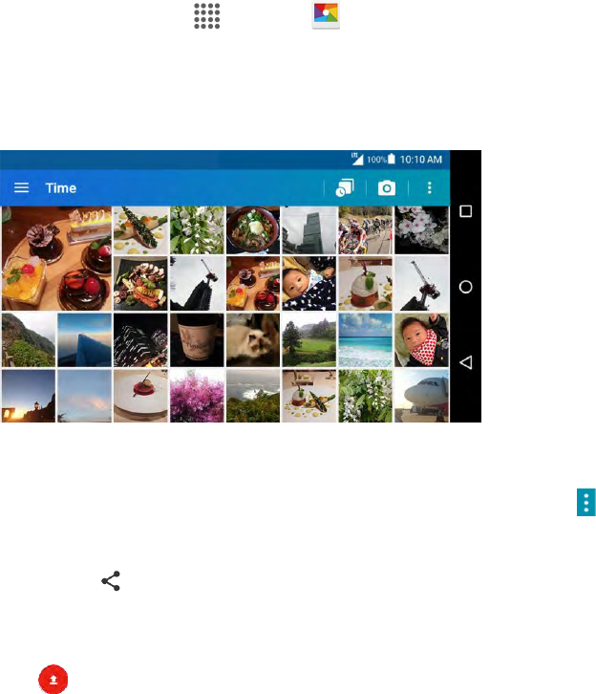Open the pink flowers photo thumbnail
Screen dimensions: 596x694
tap(197, 396)
